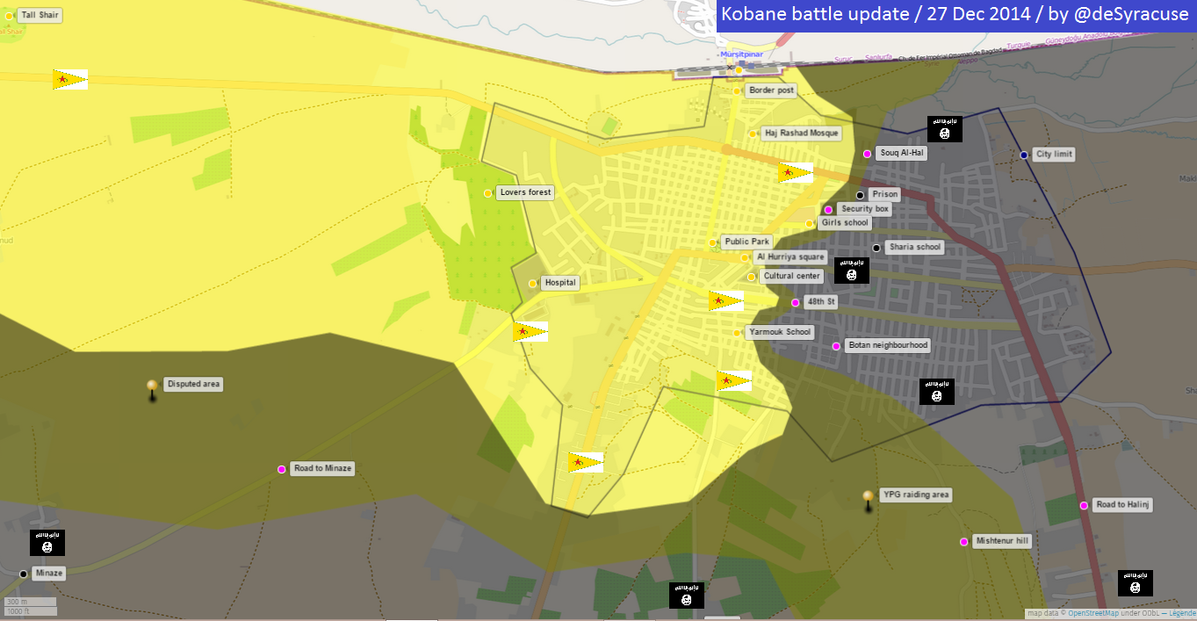Click the ISIS flag beside Cultural center
Viewport: 1197px width, 621px height.
click(x=852, y=271)
